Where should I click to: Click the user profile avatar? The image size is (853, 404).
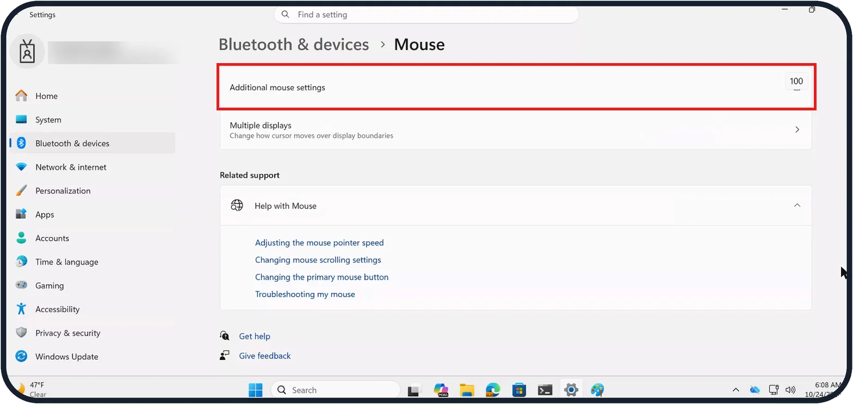click(27, 52)
